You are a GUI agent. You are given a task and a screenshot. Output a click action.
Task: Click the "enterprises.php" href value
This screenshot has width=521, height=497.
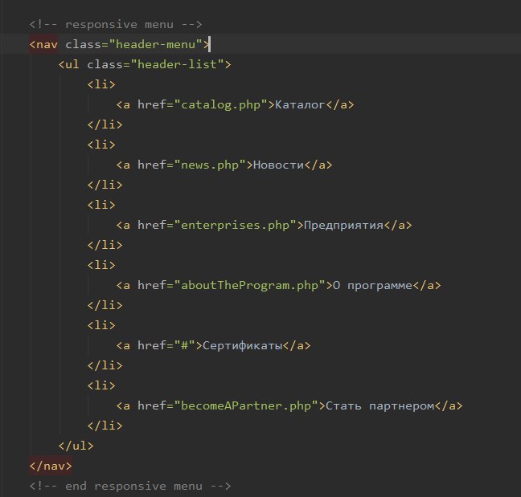pyautogui.click(x=235, y=226)
